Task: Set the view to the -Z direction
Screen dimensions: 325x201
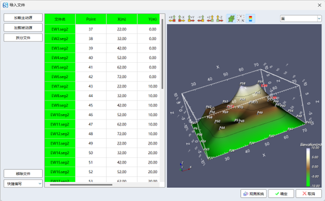Action: 220,18
